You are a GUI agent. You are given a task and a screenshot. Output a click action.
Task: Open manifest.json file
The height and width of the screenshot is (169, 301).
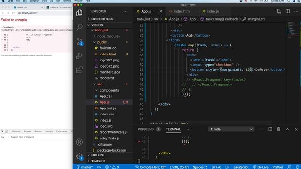point(110,72)
